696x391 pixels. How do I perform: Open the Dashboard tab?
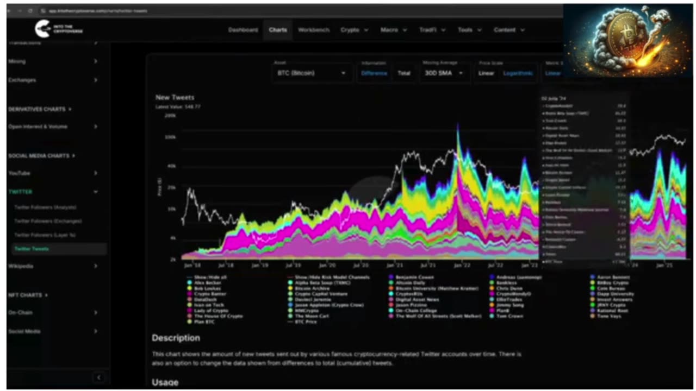point(243,30)
